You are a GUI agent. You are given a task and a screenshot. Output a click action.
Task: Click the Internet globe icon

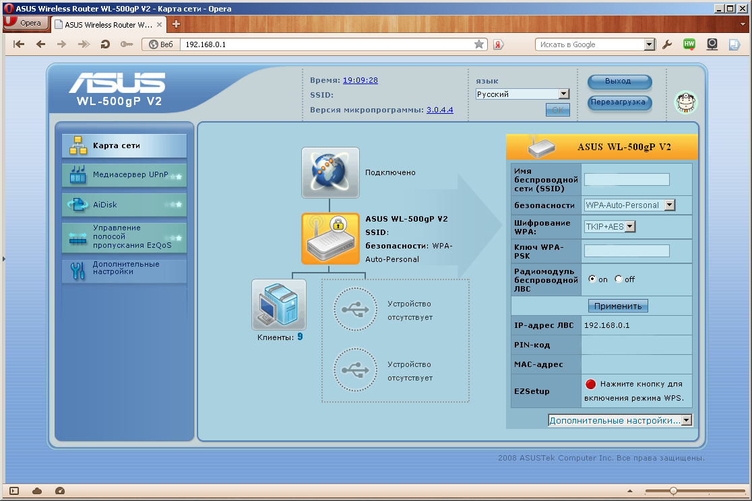[330, 172]
